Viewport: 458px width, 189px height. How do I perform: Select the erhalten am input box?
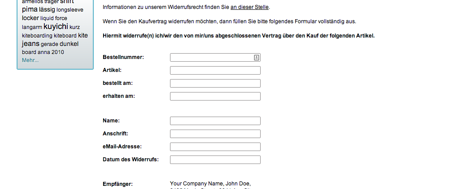[x=215, y=96]
